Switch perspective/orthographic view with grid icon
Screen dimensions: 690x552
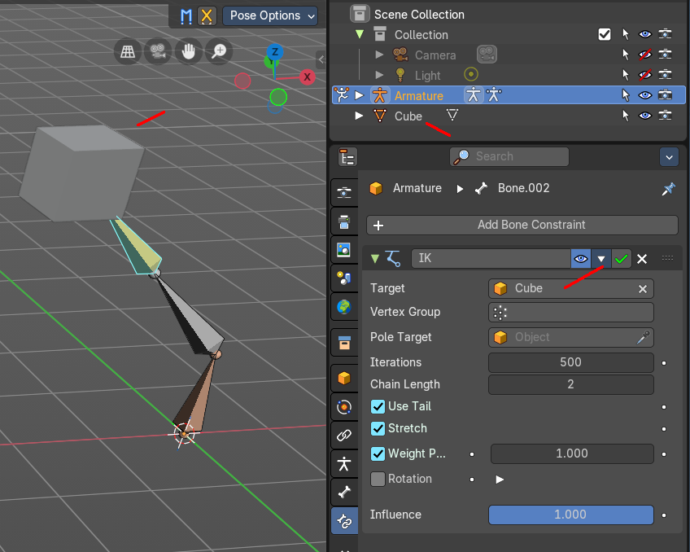tap(128, 51)
